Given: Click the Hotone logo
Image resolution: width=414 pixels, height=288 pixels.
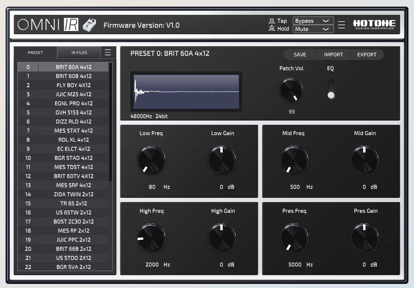Looking at the screenshot, I should click(374, 25).
